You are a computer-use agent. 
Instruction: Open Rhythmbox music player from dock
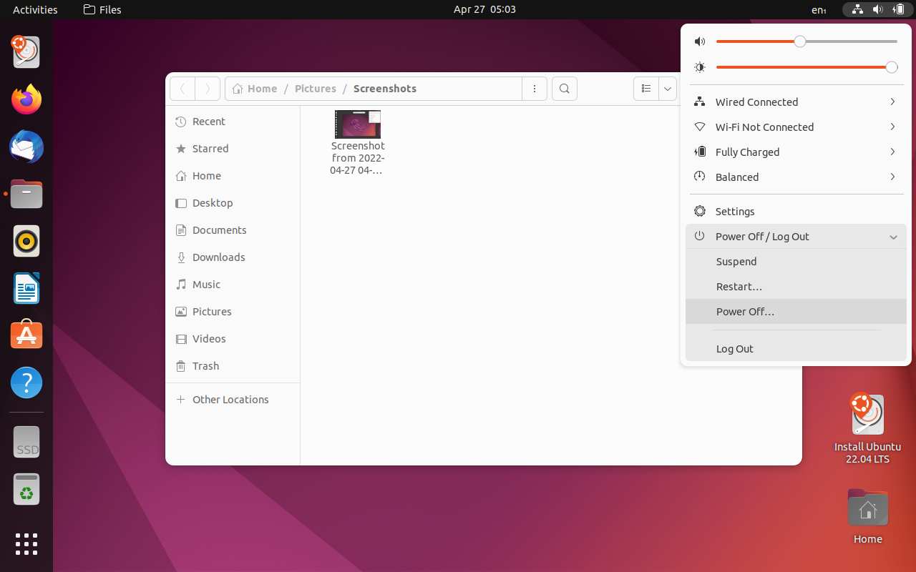click(26, 241)
